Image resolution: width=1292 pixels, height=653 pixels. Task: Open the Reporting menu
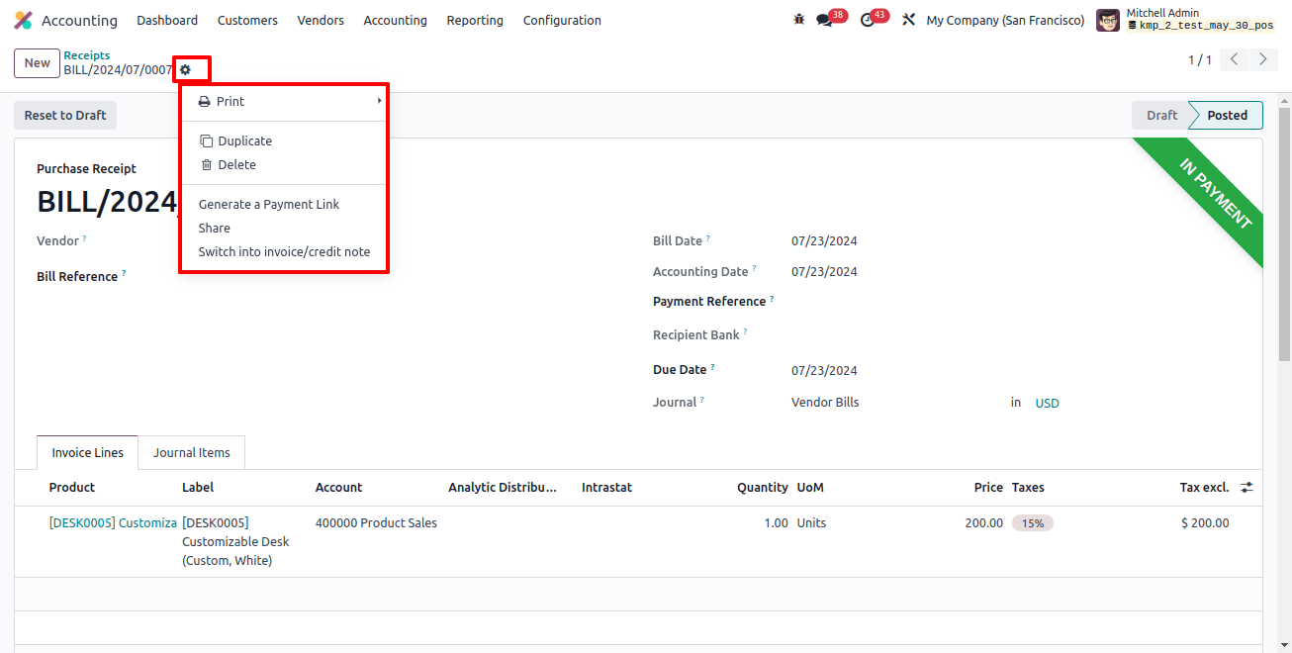475,20
